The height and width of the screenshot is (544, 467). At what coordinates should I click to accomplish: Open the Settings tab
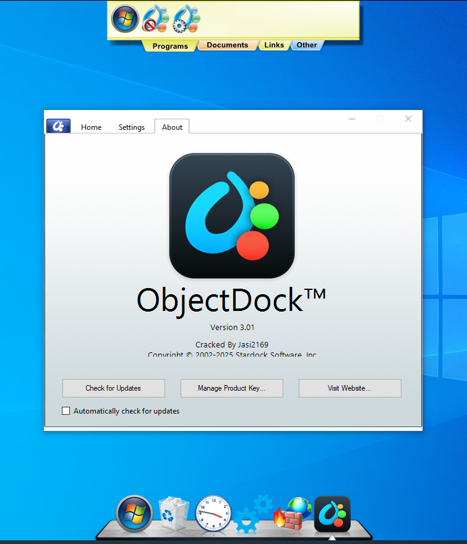click(132, 127)
